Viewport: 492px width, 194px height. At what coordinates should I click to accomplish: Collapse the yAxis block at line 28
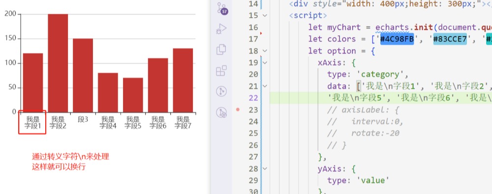pyautogui.click(x=265, y=169)
